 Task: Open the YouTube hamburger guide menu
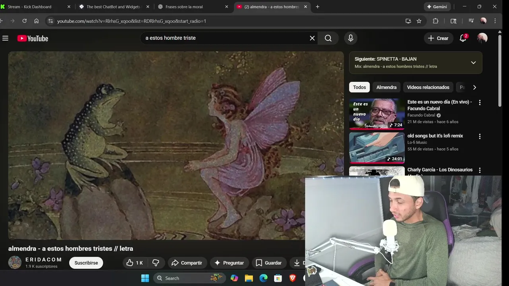click(5, 38)
